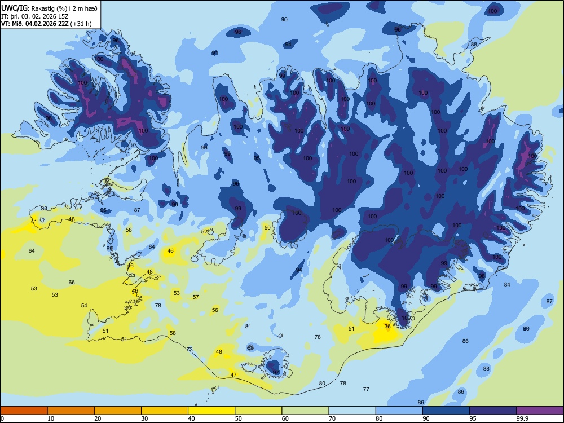This screenshot has height=423, width=564.
Task: Click the '81' humidity value
Action: [x=248, y=326]
